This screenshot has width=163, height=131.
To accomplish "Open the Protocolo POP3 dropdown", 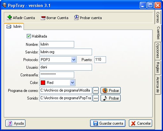I will pos(74,60).
